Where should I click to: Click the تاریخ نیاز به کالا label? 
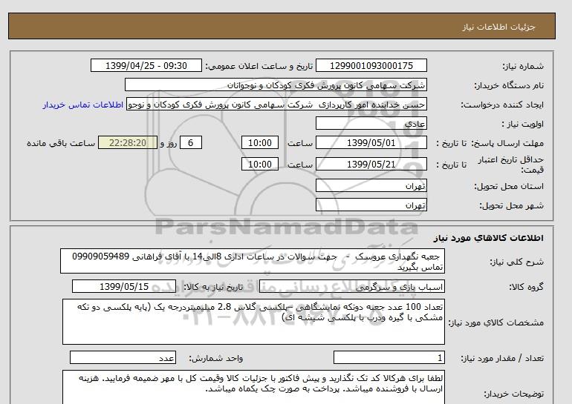click(213, 287)
